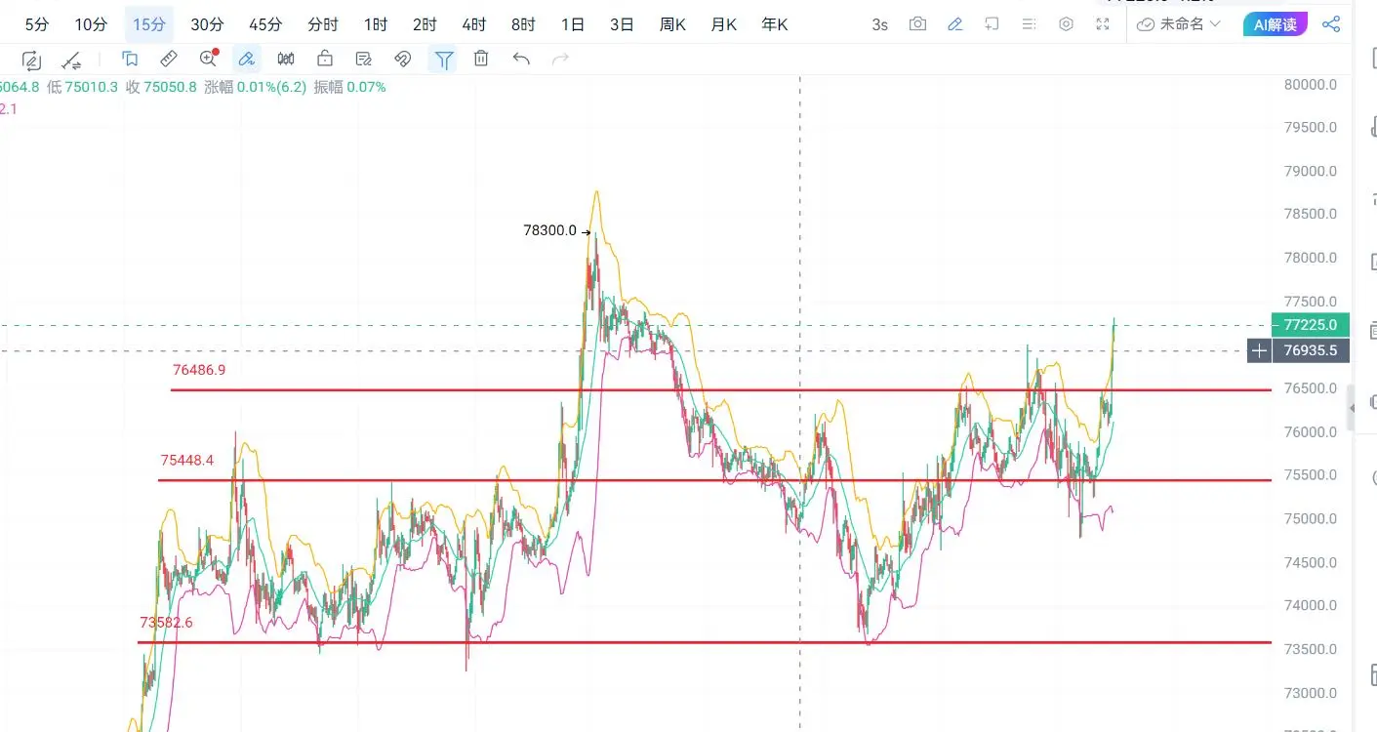The image size is (1377, 732).
Task: Click the 收 75050.8 close price readout
Action: click(x=161, y=87)
